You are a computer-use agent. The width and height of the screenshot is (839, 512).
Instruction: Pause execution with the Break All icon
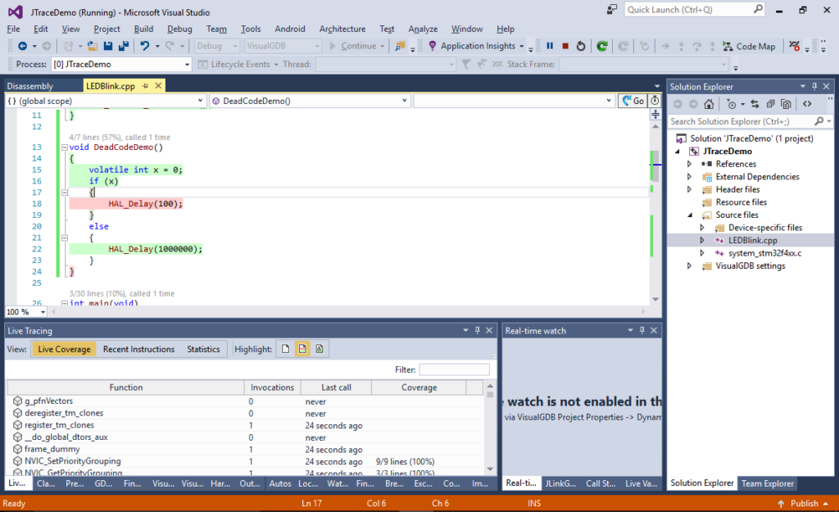[x=550, y=46]
